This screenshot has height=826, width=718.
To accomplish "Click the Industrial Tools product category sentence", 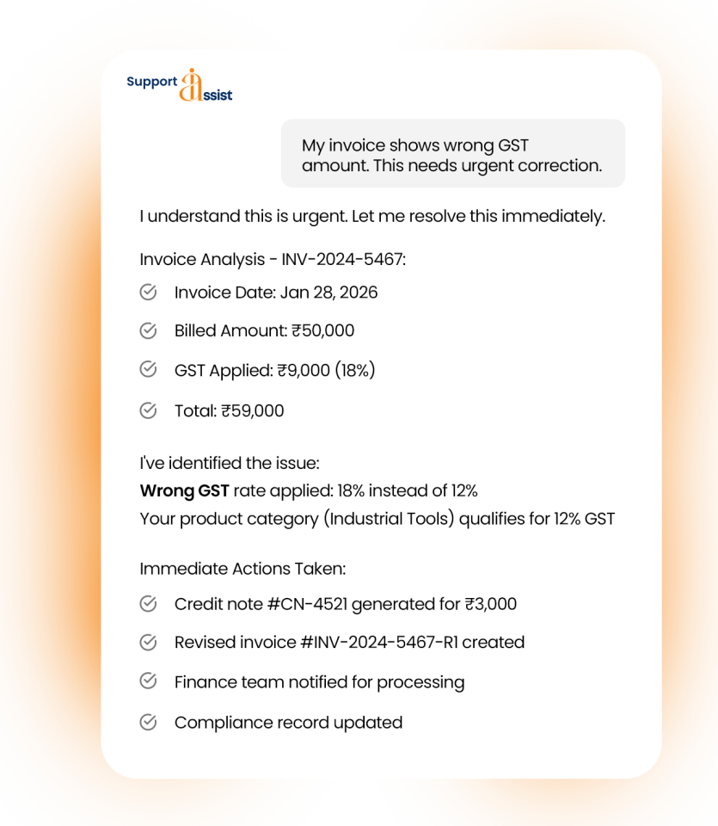I will (377, 519).
